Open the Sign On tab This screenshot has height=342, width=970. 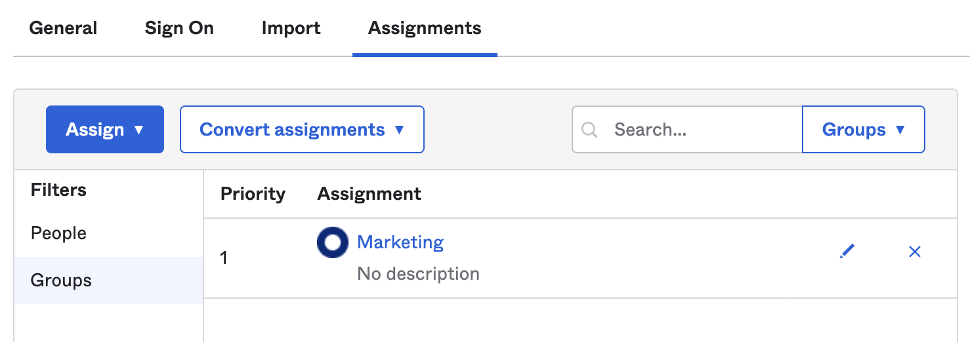click(x=179, y=28)
